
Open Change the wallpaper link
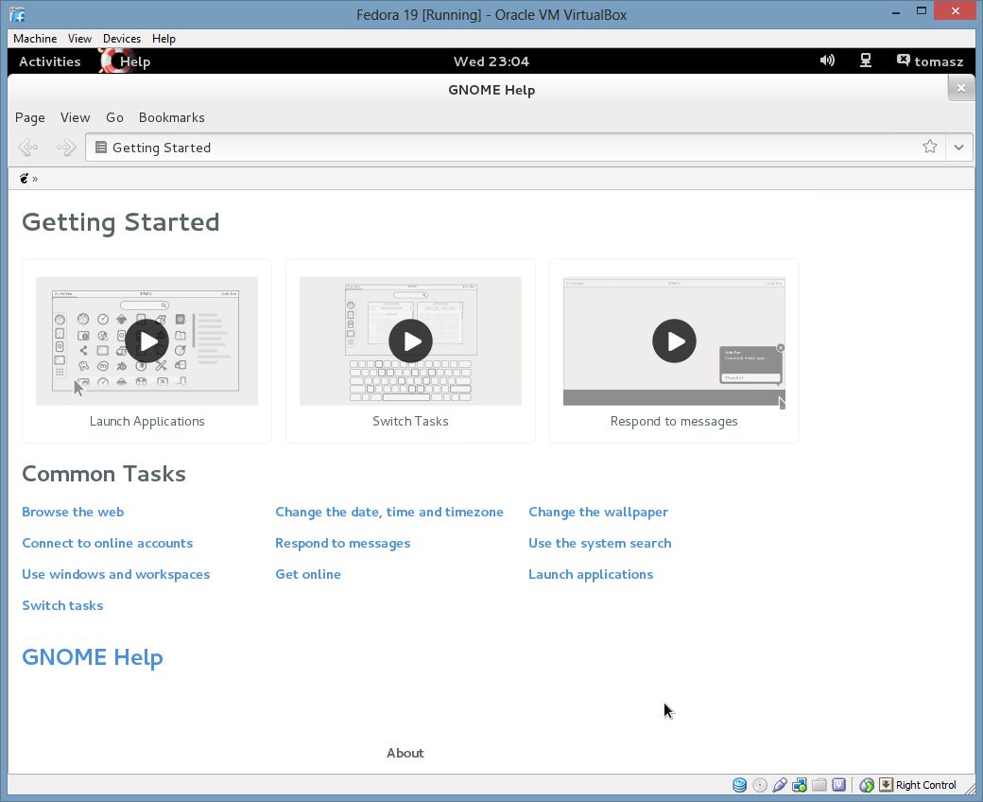[598, 512]
